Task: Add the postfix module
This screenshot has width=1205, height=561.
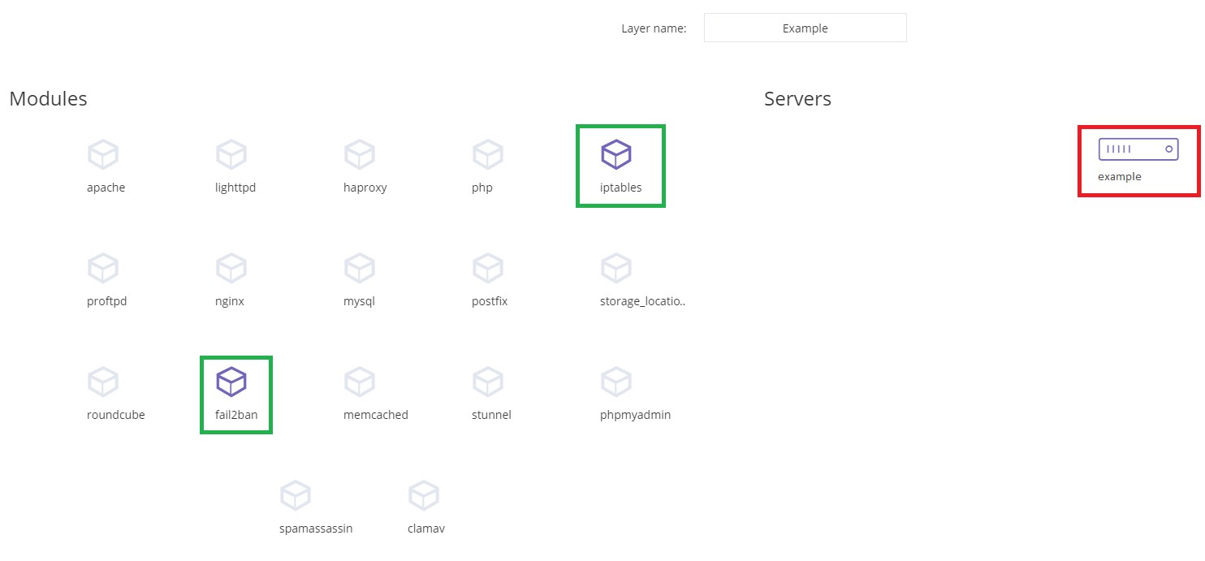Action: (488, 268)
